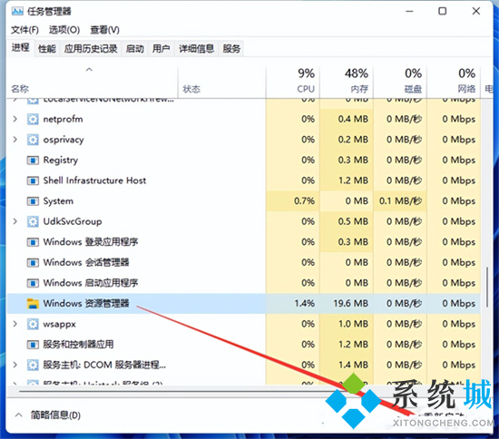The image size is (499, 439).
Task: Click the netprofm gear icon
Action: pos(33,120)
